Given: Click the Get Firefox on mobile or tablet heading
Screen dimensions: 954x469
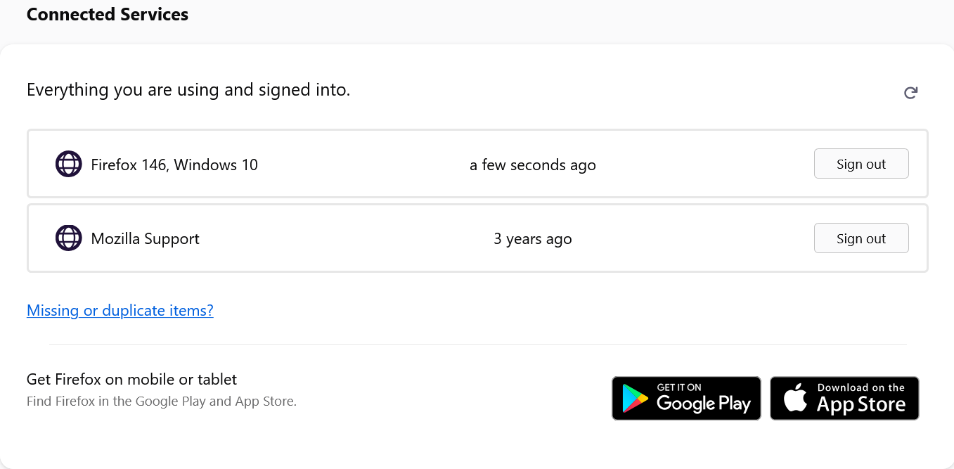Looking at the screenshot, I should (x=131, y=380).
